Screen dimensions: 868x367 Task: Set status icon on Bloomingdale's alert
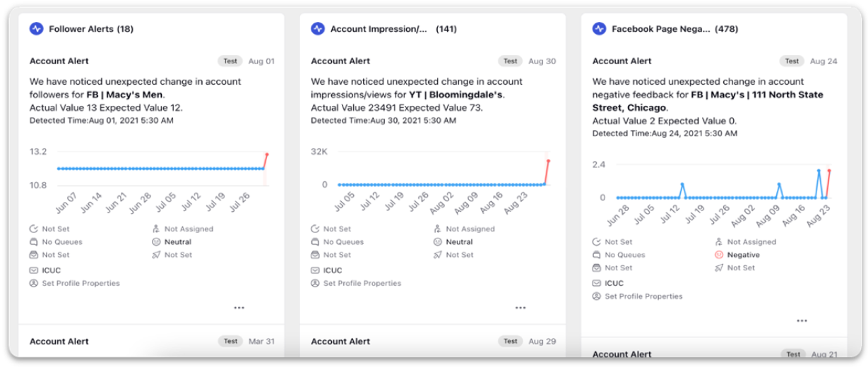click(315, 229)
